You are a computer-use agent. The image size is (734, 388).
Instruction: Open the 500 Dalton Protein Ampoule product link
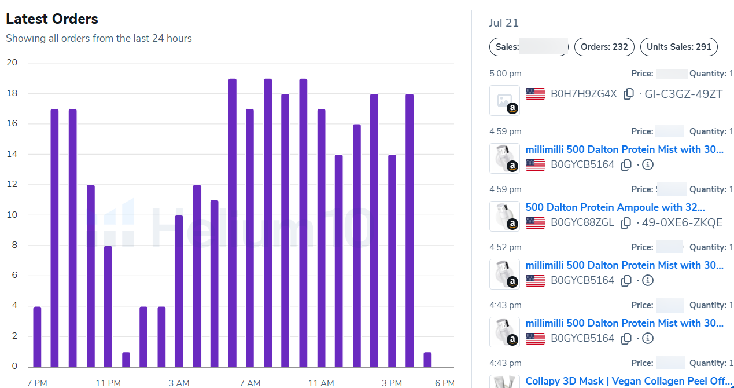click(615, 207)
